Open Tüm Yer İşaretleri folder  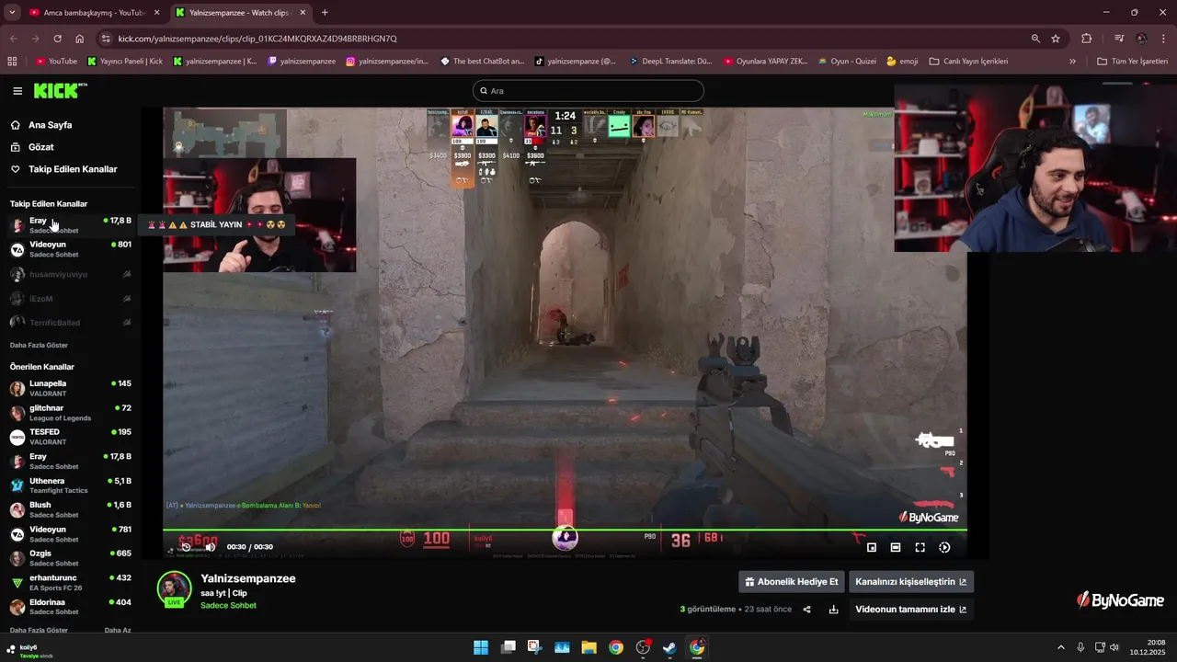click(x=1131, y=62)
